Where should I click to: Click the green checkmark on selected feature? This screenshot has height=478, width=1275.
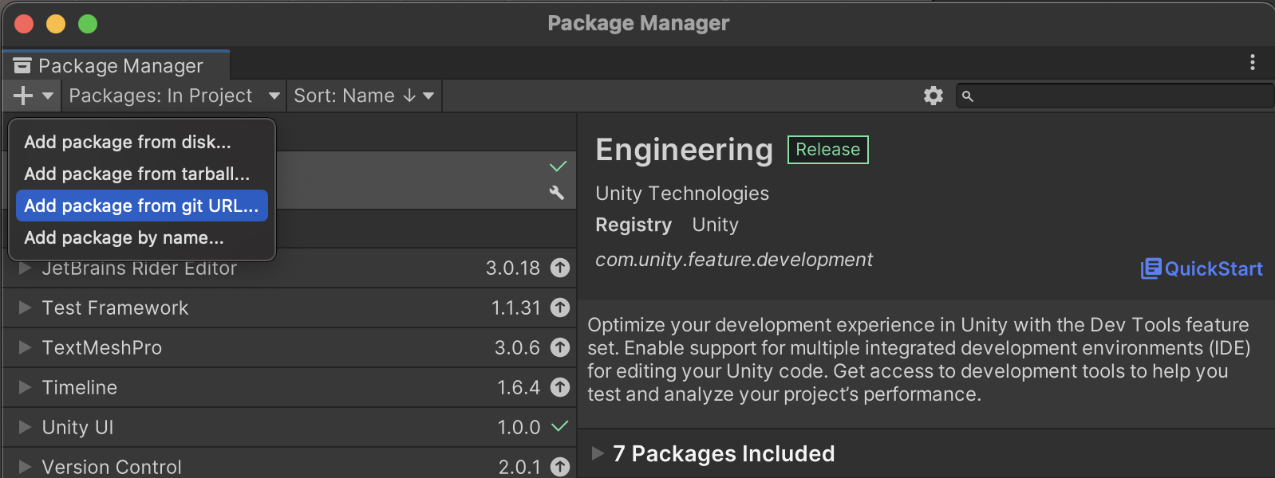tap(559, 166)
